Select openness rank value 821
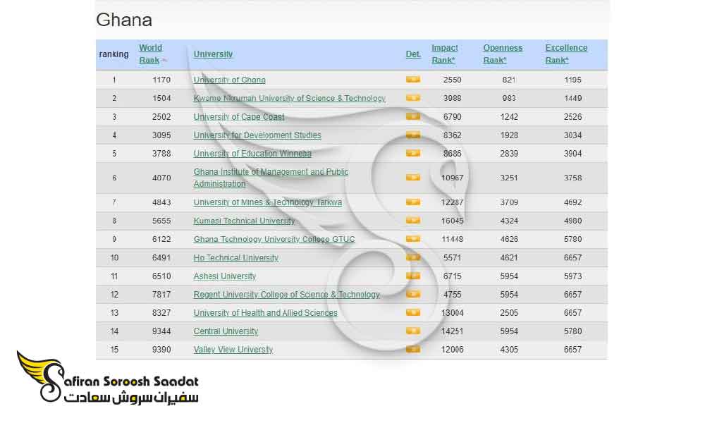Image resolution: width=705 pixels, height=423 pixels. 509,80
